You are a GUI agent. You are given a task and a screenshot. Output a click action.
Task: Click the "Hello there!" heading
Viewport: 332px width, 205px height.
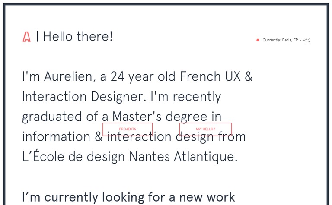tap(78, 37)
